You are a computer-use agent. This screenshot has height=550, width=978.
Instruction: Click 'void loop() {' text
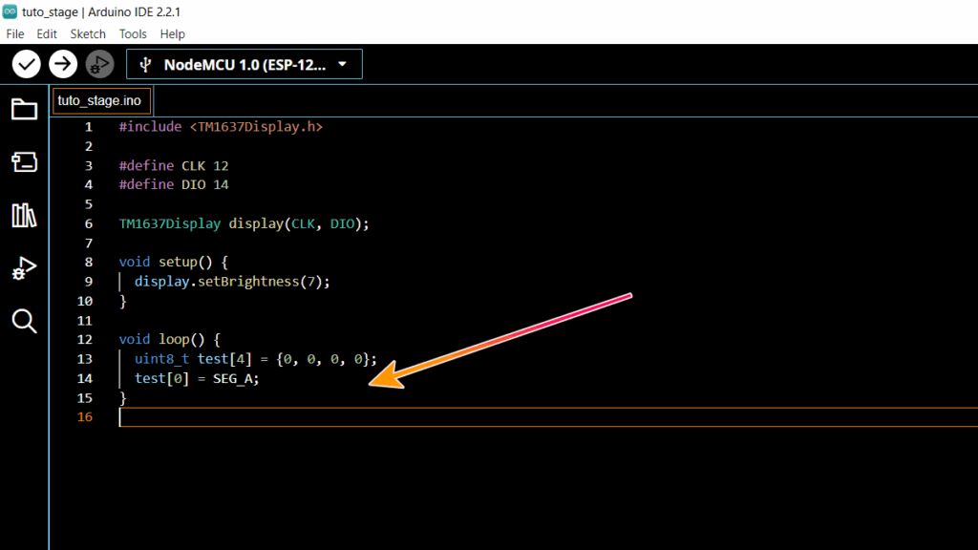[170, 340]
